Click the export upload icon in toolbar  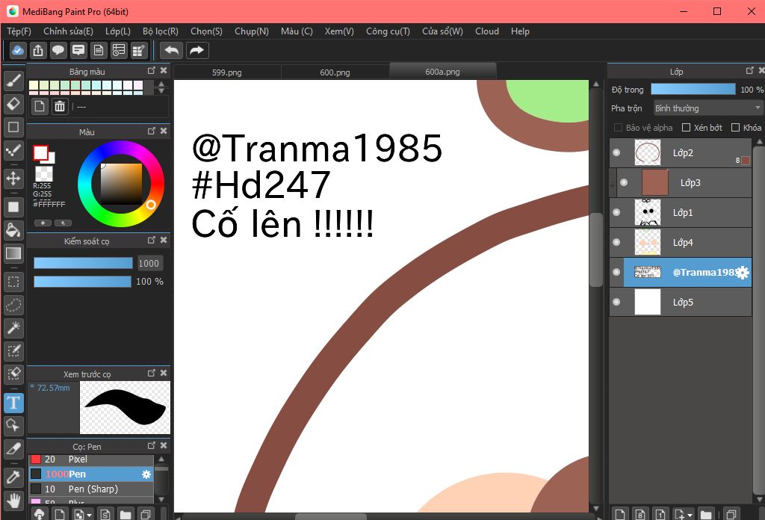38,50
